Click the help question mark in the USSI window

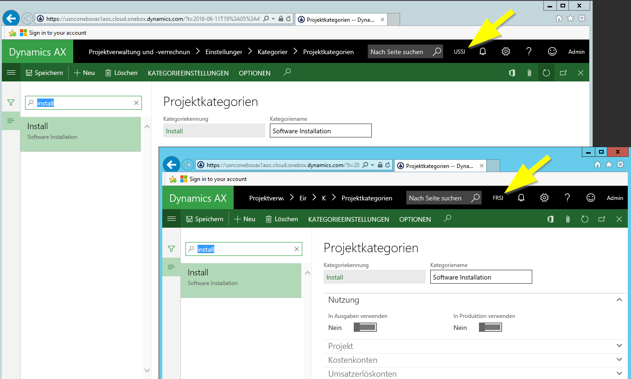[x=529, y=52]
